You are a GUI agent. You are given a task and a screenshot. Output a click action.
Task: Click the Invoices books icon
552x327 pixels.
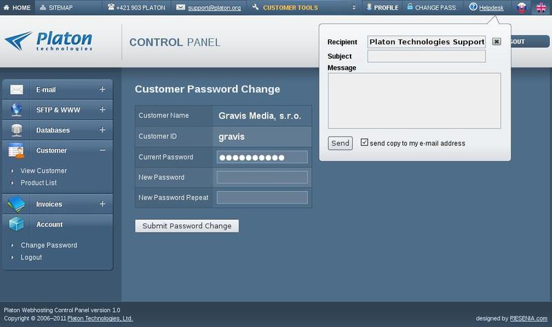pos(16,204)
